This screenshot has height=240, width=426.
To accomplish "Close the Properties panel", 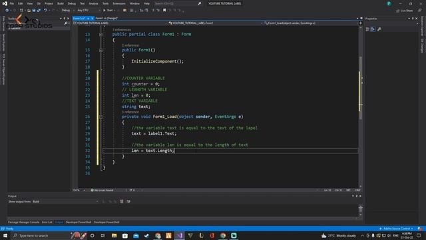I will pyautogui.click(x=417, y=19).
